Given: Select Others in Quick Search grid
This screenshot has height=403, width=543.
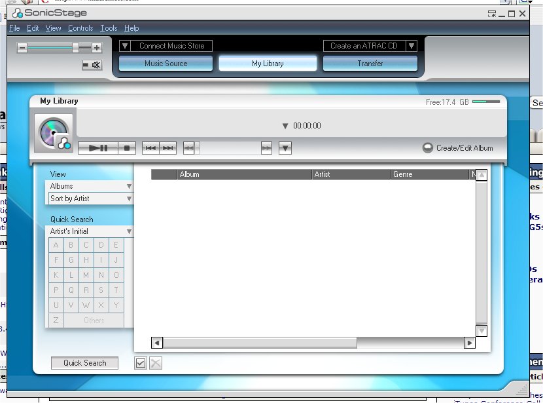Looking at the screenshot, I should [94, 320].
